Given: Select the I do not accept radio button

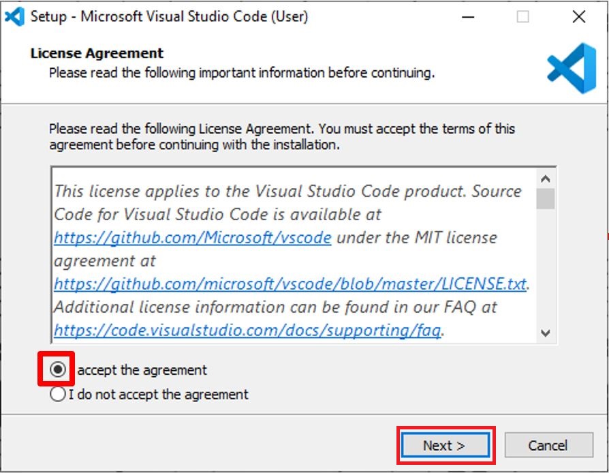Looking at the screenshot, I should (57, 394).
